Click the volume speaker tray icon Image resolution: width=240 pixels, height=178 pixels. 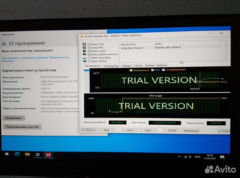point(190,156)
